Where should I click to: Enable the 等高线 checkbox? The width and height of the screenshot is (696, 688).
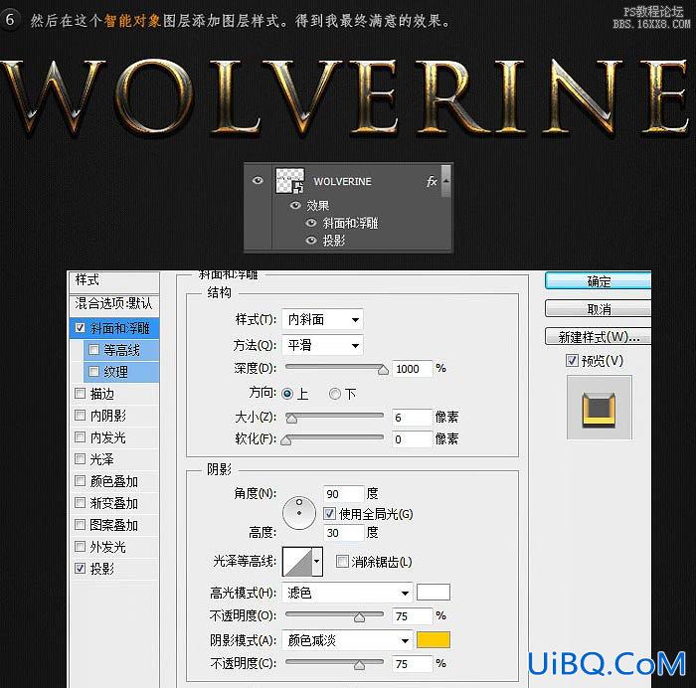[x=93, y=350]
